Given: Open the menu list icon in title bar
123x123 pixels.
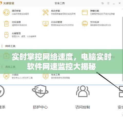Looking at the screenshot, I should pos(108,3).
